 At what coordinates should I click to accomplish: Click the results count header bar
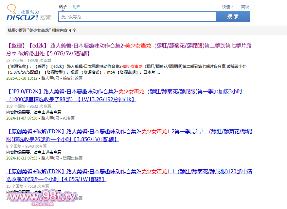point(146,30)
